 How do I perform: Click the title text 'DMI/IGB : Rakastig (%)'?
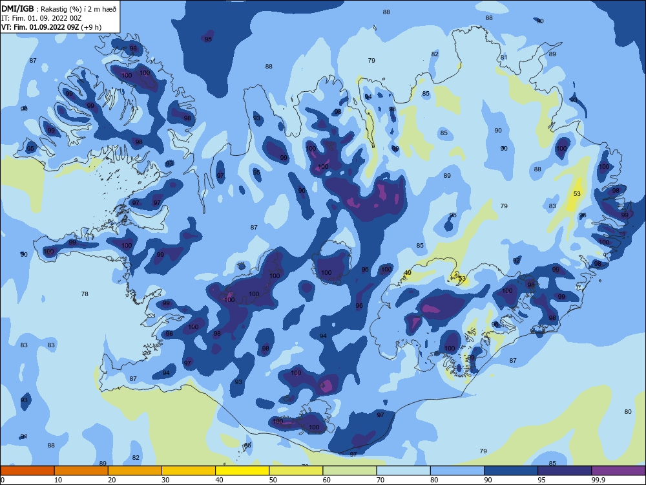pos(41,10)
